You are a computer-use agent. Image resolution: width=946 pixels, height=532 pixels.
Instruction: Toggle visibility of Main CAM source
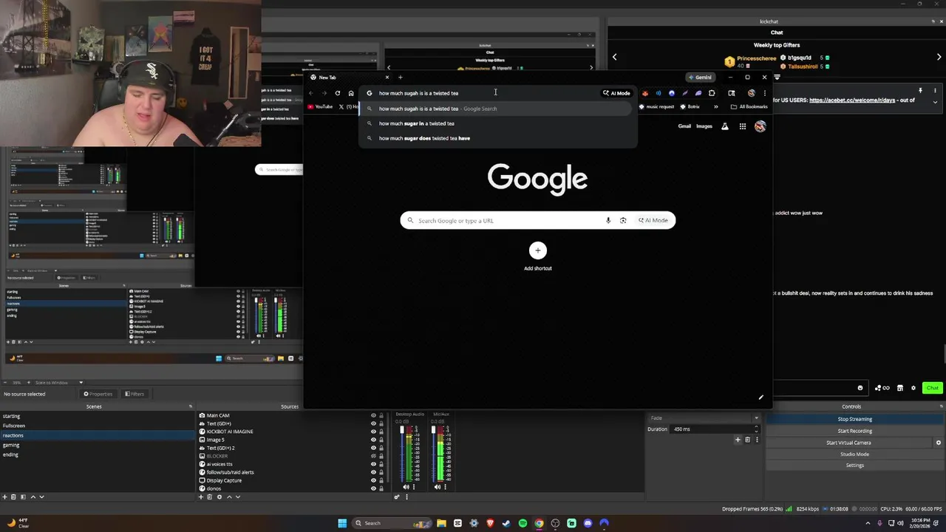(x=373, y=415)
